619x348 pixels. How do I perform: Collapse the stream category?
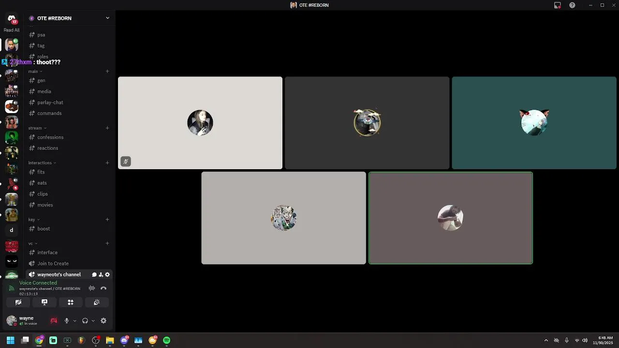click(37, 128)
